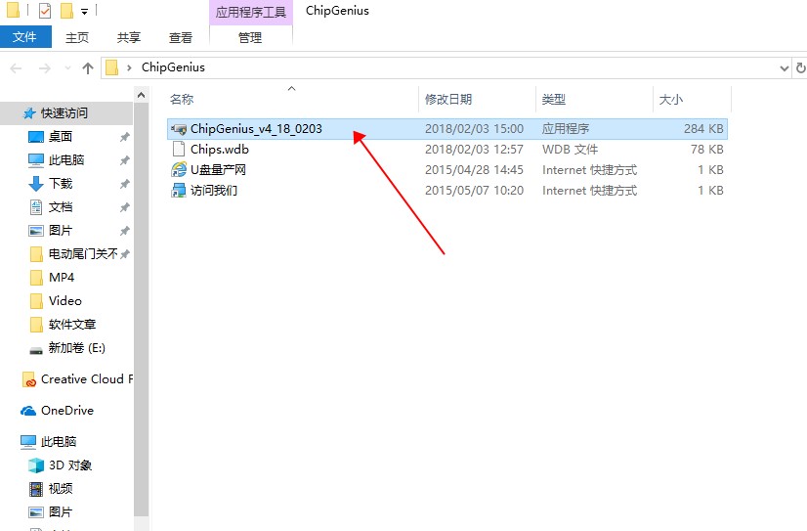
Task: Switch to the 查看 ribbon tab
Action: click(180, 37)
